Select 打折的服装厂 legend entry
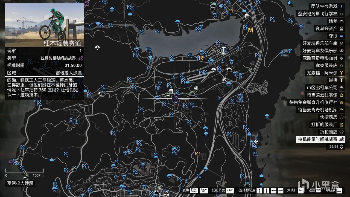 pos(327,124)
